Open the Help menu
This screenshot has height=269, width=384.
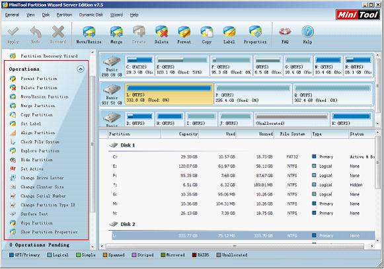(134, 15)
